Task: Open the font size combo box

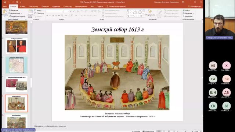Action: coord(66,11)
